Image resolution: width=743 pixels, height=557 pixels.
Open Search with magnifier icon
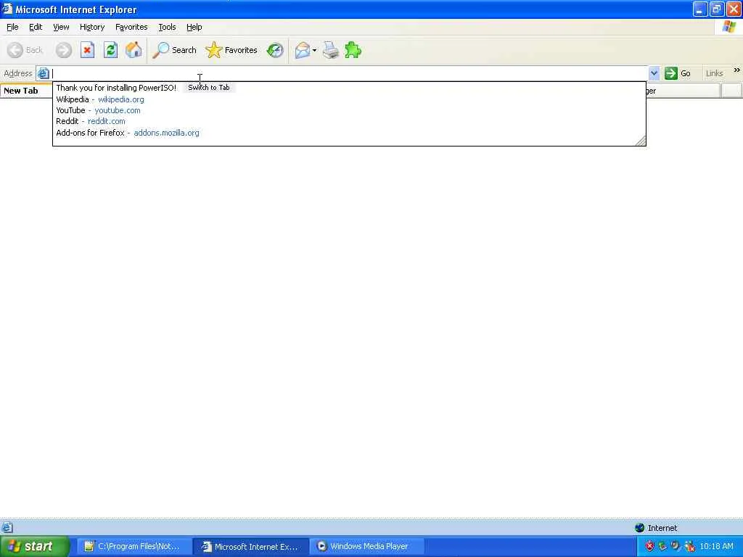(174, 50)
